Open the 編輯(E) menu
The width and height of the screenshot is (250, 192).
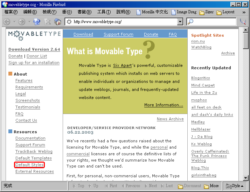[x=30, y=12]
